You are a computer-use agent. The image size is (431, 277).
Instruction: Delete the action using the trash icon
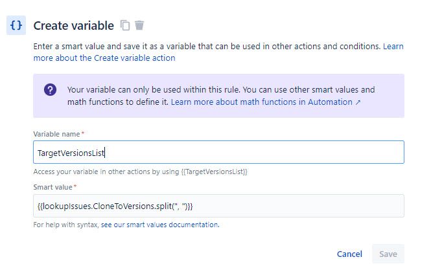[139, 25]
